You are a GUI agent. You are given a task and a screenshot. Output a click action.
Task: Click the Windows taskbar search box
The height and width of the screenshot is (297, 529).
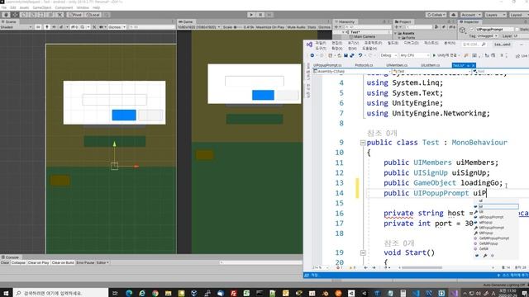pos(60,294)
